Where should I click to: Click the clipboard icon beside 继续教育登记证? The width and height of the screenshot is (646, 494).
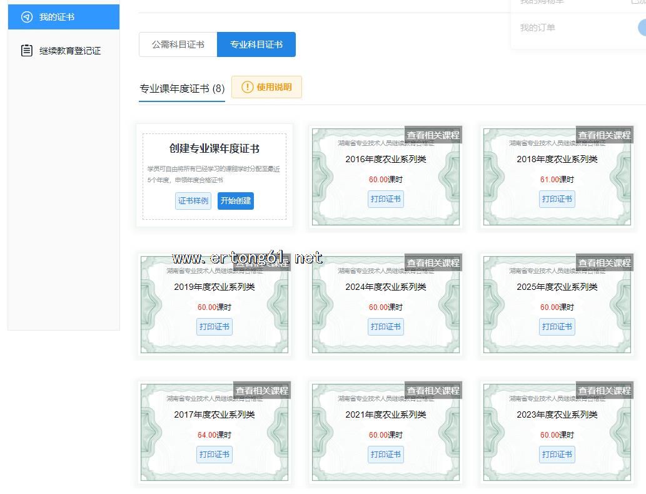coord(27,51)
